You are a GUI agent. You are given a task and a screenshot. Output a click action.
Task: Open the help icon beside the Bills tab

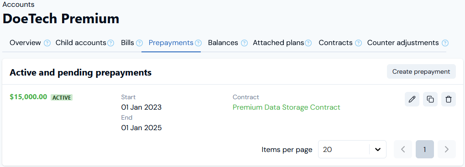tap(139, 43)
